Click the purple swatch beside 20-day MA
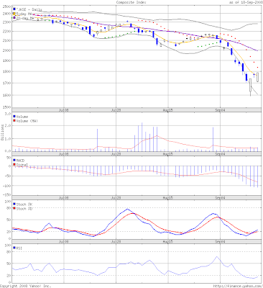 click(14, 18)
